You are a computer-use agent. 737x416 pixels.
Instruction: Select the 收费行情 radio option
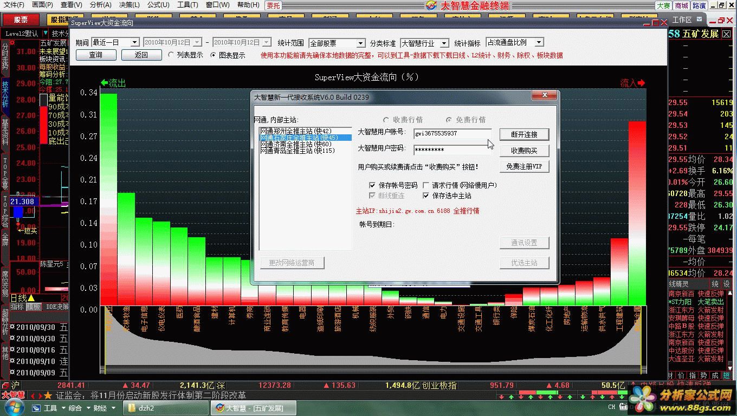coord(386,120)
